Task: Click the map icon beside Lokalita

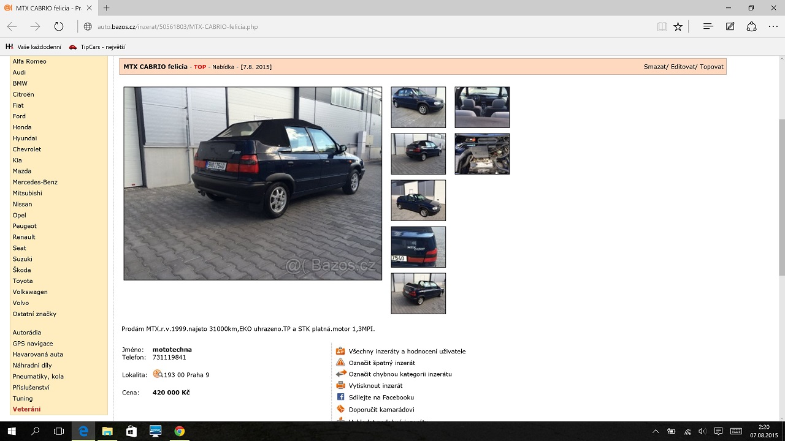Action: tap(158, 374)
